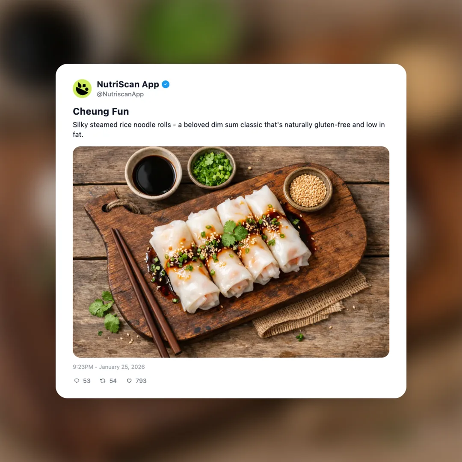Image resolution: width=462 pixels, height=462 pixels.
Task: Like the post via heart icon
Action: click(129, 381)
